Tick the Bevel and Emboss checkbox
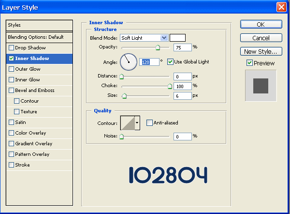The image size is (290, 214). pos(11,91)
